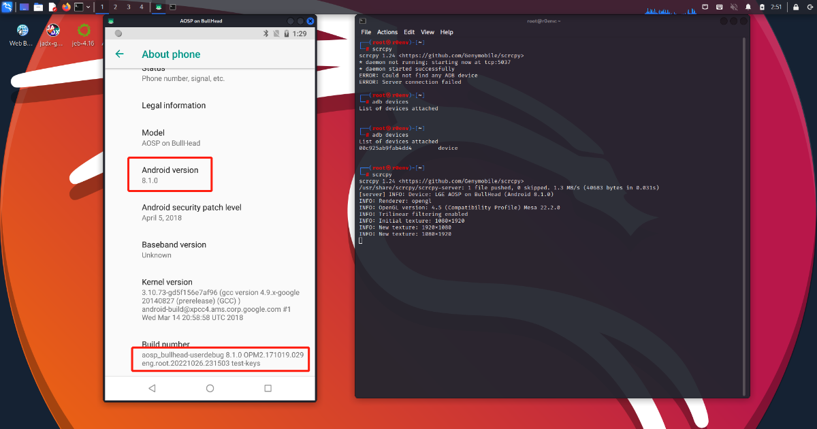Open the Kali applications menu icon
Viewport: 817px width, 429px height.
7,7
